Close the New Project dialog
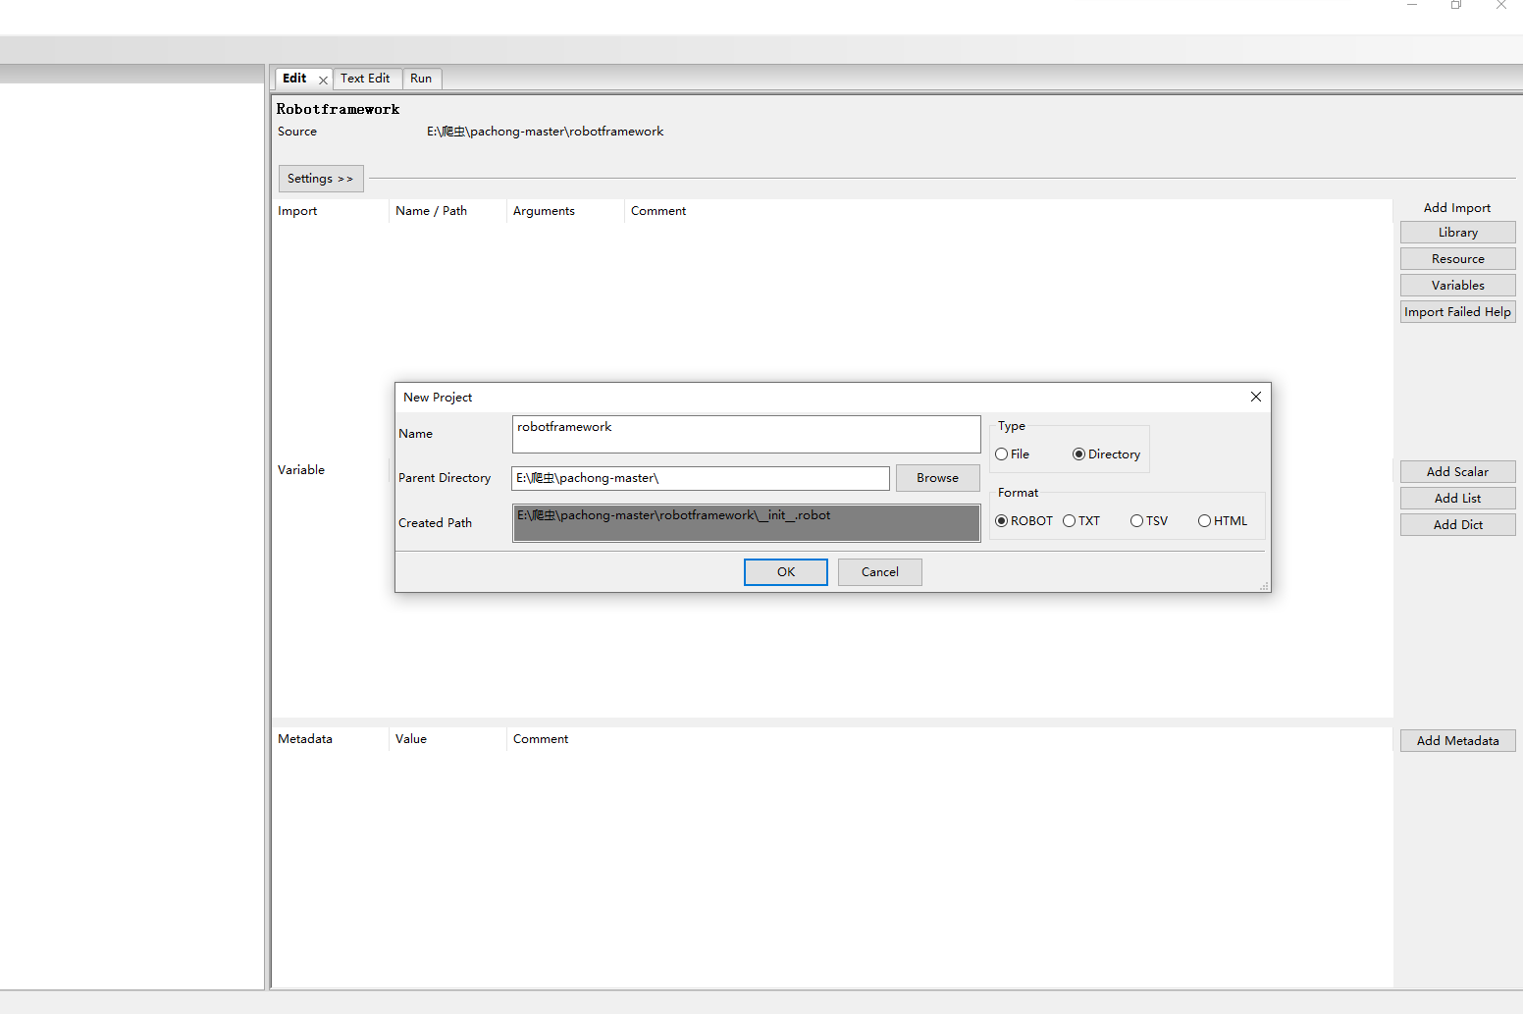Image resolution: width=1523 pixels, height=1014 pixels. 1256,397
